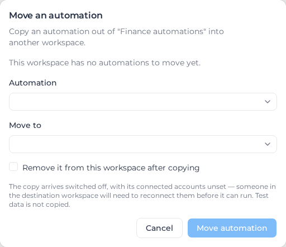286x247 pixels.
Task: Click the "Remove it from this workspace after copying" label
Action: (x=111, y=168)
